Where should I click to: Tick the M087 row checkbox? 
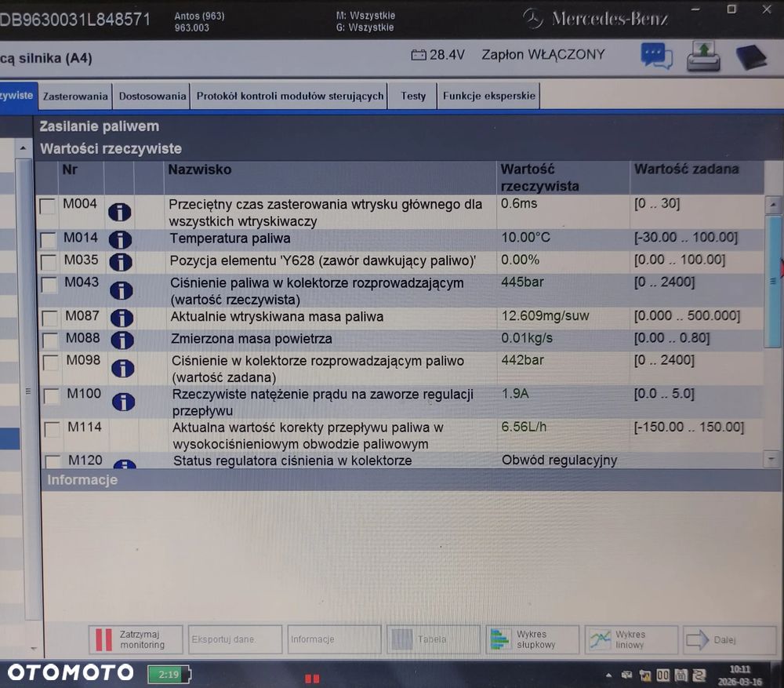coord(49,318)
